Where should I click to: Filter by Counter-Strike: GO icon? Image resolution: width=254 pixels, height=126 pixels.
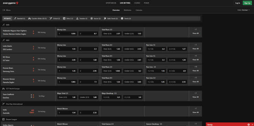[29, 19]
